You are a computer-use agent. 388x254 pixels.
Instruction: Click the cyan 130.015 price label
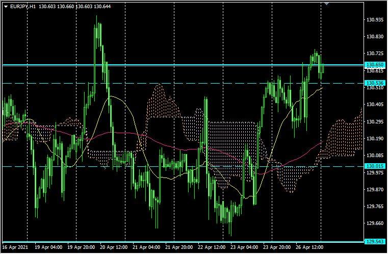pos(375,166)
